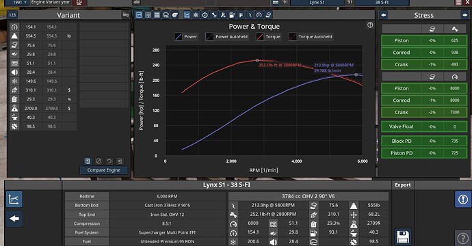The width and height of the screenshot is (472, 246).
Task: Toggle the Torque curve legend
Action: tap(269, 37)
